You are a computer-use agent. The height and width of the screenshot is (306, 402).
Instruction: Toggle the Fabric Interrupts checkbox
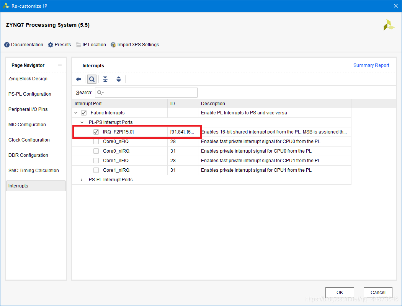click(84, 113)
